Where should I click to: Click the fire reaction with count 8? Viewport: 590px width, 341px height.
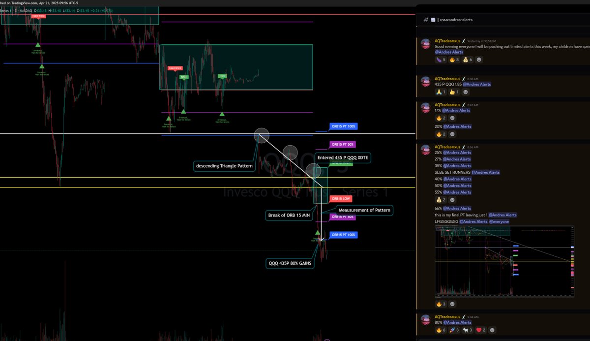point(455,60)
